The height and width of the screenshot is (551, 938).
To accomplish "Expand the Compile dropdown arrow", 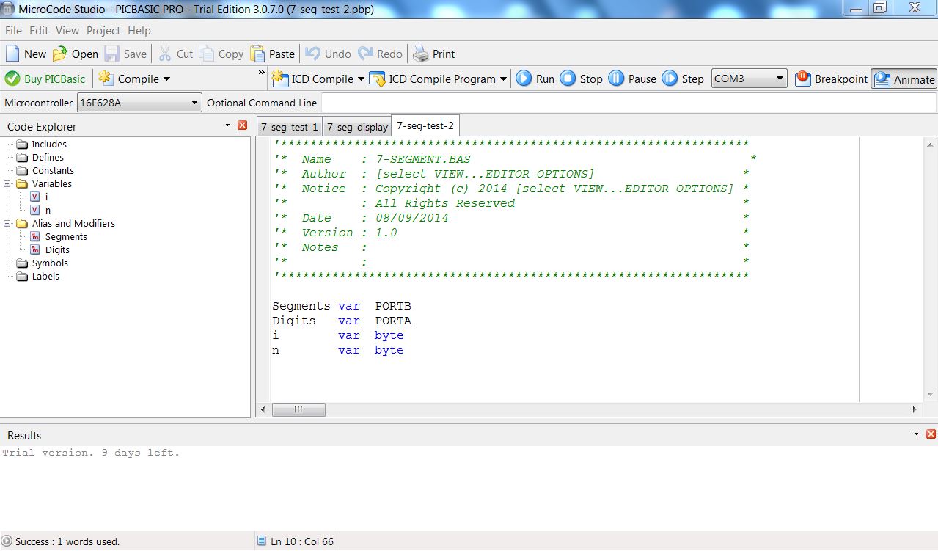I will 166,79.
